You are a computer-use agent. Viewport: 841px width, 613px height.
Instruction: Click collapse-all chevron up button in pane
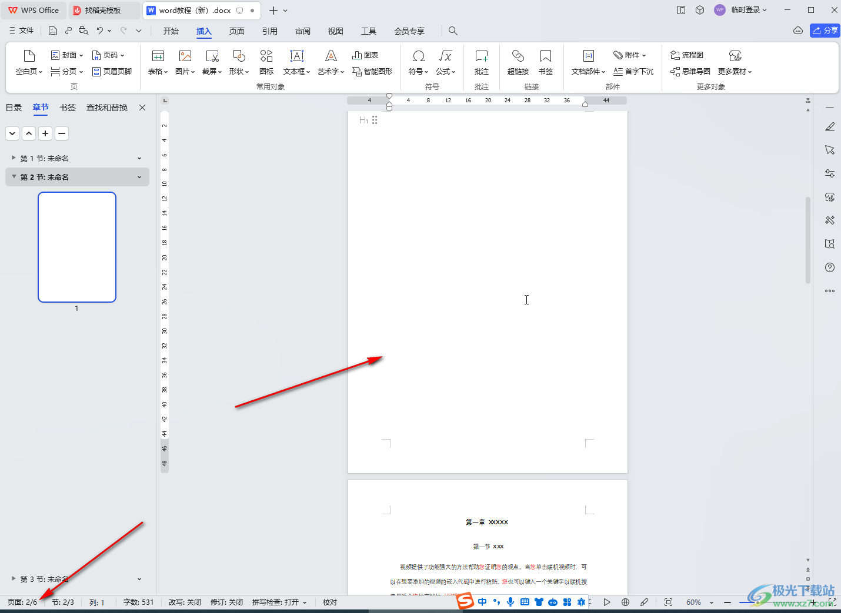point(29,133)
